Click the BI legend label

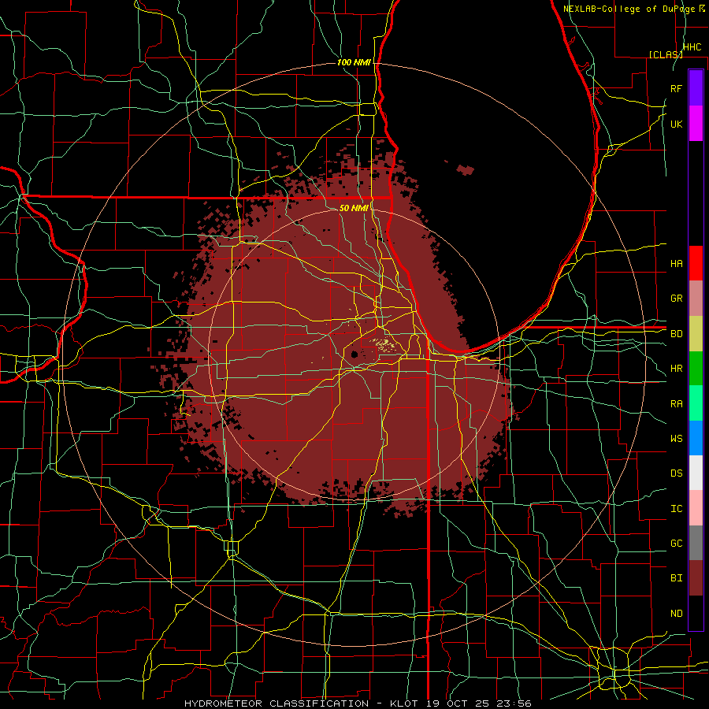point(676,578)
